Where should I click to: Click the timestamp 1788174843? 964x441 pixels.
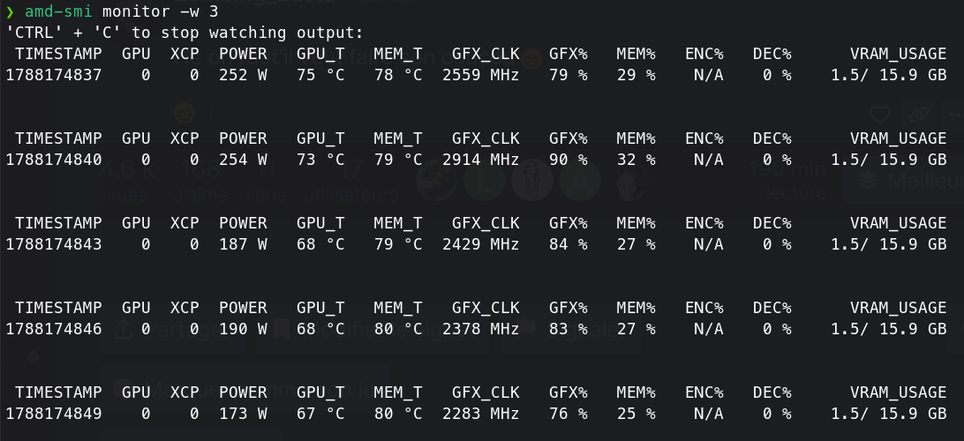point(54,244)
